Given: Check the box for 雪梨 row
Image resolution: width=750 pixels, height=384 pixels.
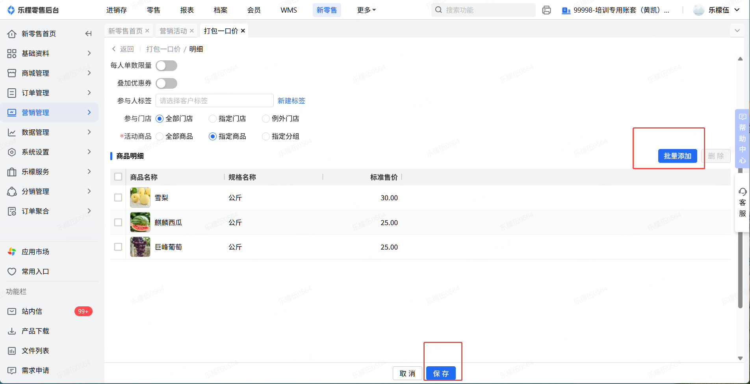Looking at the screenshot, I should [118, 198].
